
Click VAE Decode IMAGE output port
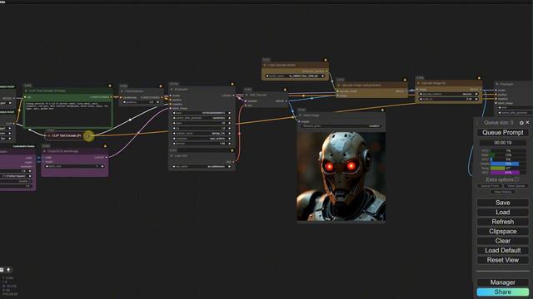click(286, 101)
